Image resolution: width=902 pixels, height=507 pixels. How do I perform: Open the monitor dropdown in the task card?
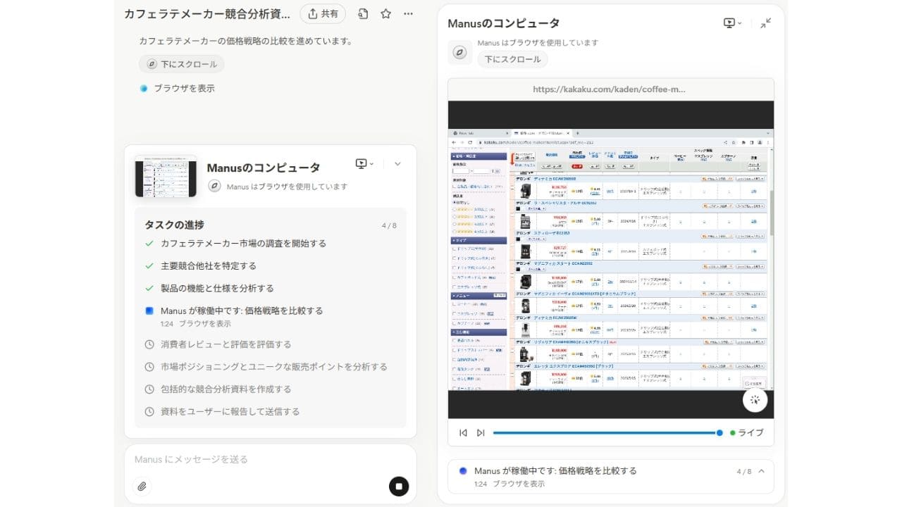coord(364,163)
